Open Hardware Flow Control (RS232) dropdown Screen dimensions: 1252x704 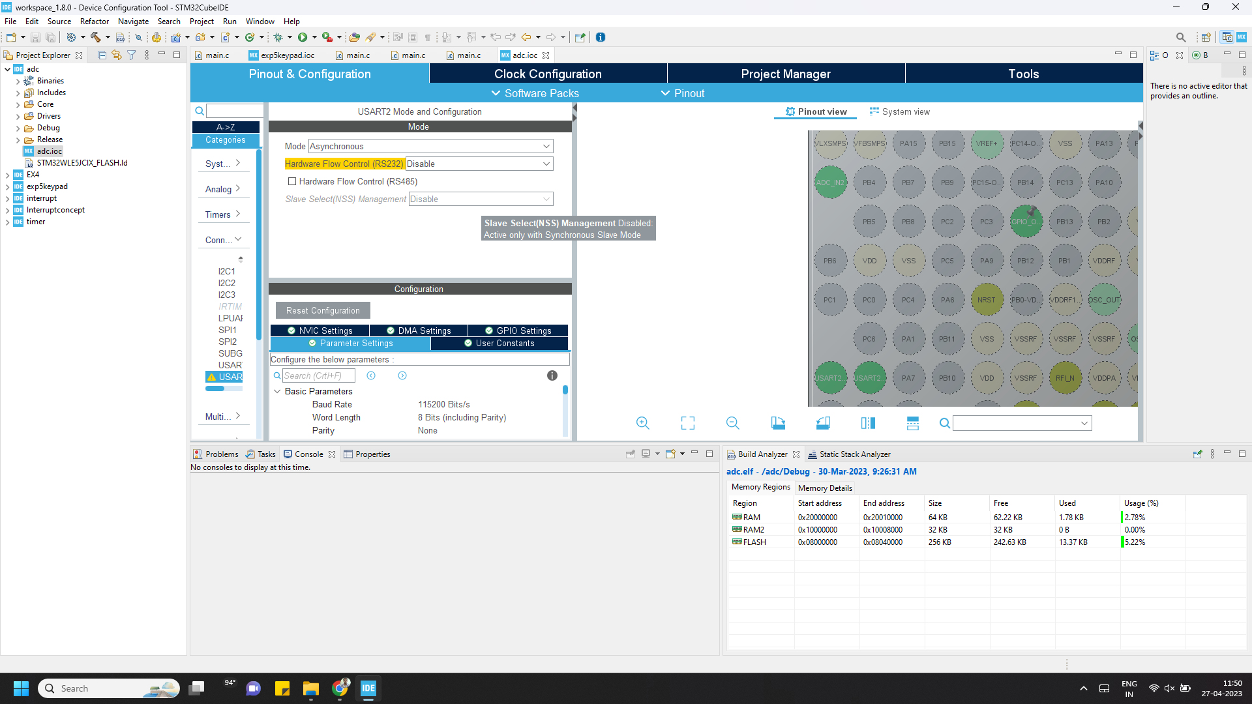click(x=479, y=164)
